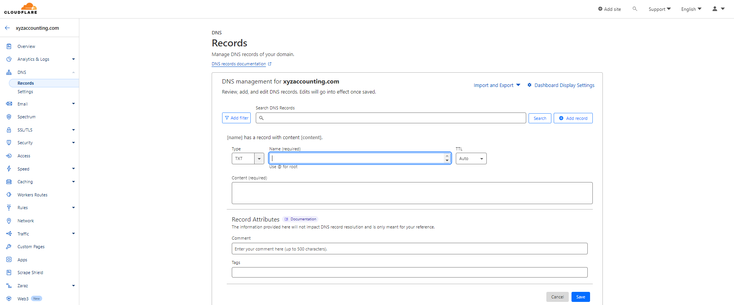The height and width of the screenshot is (305, 734).
Task: Click the Security shield icon
Action: [9, 143]
